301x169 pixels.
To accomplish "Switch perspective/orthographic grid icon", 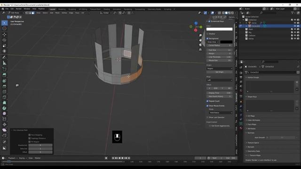I will (x=200, y=50).
